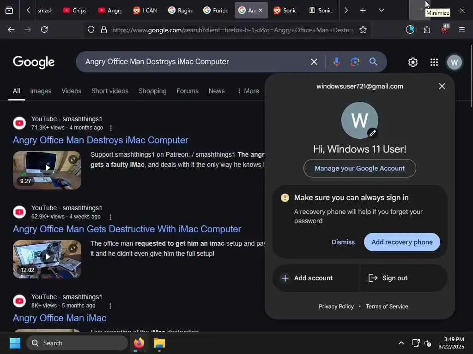
Task: Go back to previous page
Action: click(11, 29)
